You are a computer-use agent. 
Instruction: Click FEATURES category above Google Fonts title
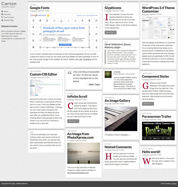click(33, 5)
